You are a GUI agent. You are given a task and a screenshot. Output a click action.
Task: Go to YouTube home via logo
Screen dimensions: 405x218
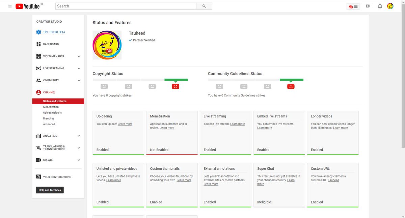pyautogui.click(x=27, y=6)
